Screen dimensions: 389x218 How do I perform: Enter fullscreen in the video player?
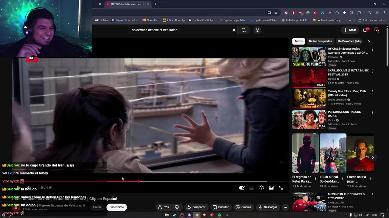coord(281,188)
